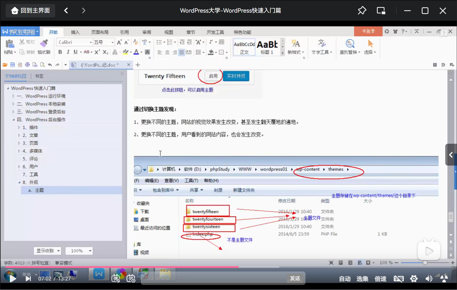Screen dimensions: 457x290
Task: Open the player settings gear
Action: tap(414, 279)
